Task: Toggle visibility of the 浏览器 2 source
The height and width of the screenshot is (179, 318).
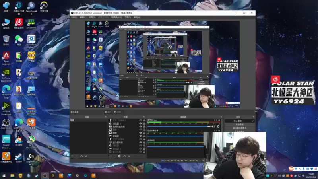Action: 141,123
